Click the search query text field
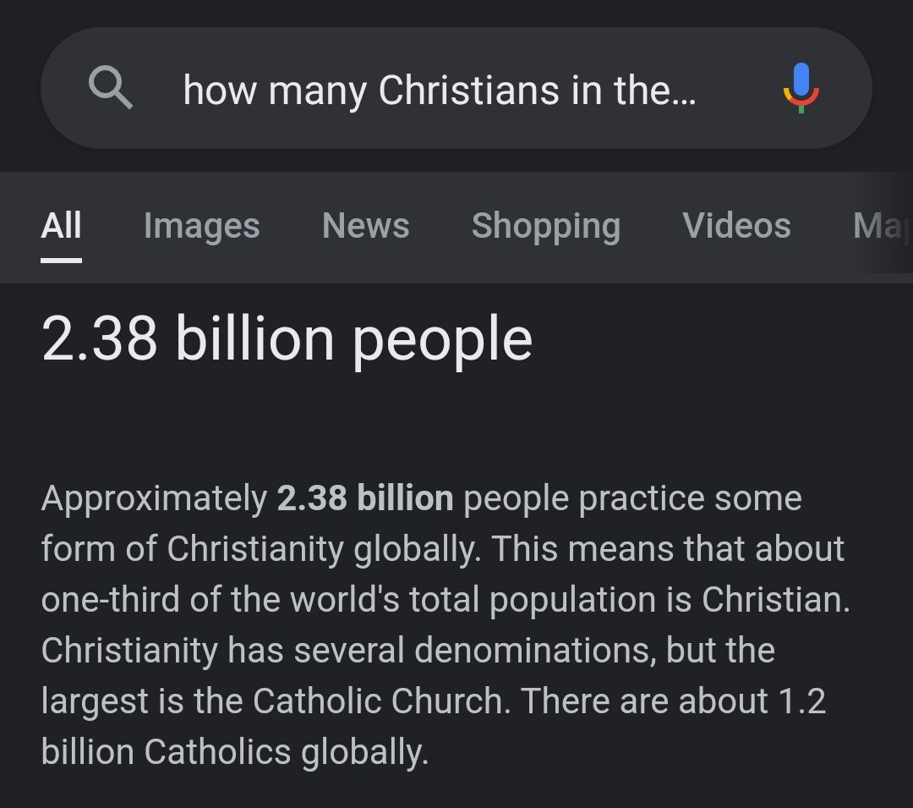This screenshot has height=808, width=913. 440,90
